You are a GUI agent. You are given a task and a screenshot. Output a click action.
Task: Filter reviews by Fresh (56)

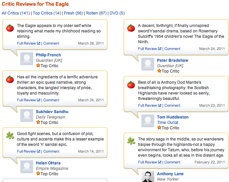click(x=73, y=13)
